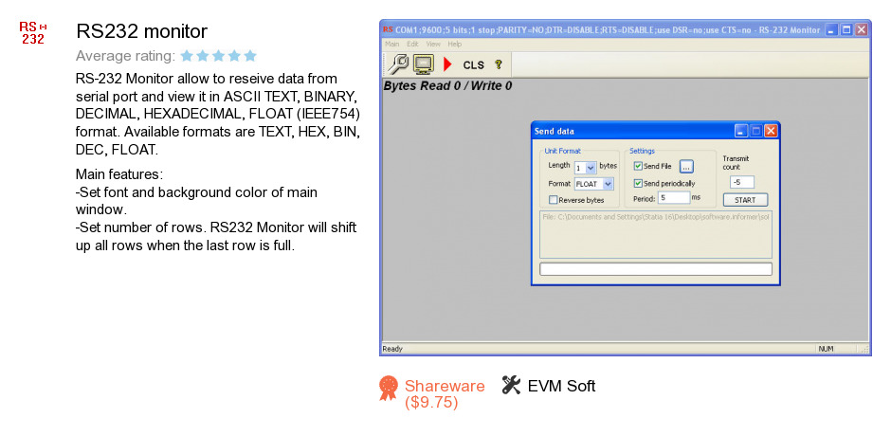Start monitoring with the red play arrow

click(x=447, y=64)
